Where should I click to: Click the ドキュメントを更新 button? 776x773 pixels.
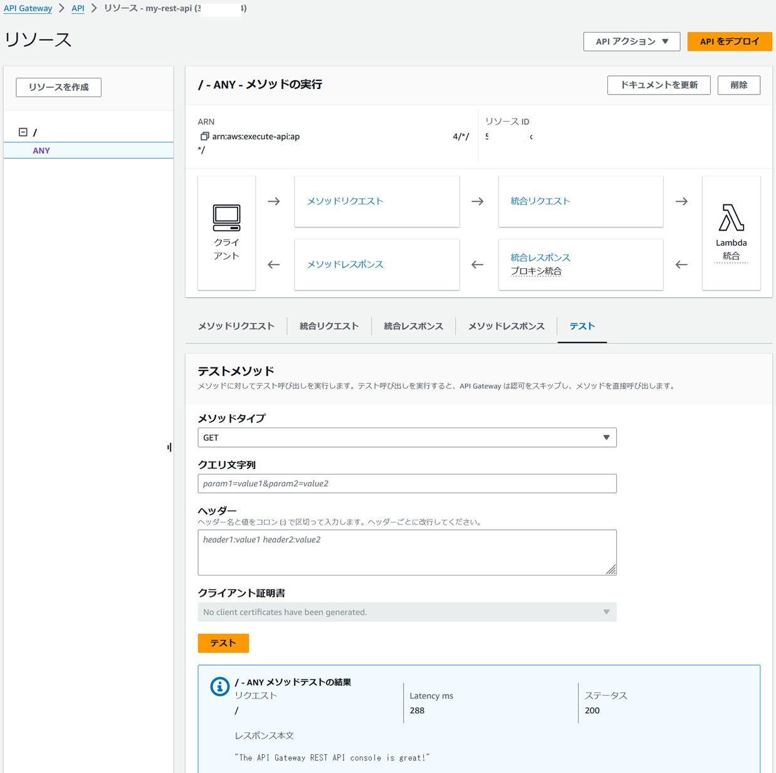[658, 85]
